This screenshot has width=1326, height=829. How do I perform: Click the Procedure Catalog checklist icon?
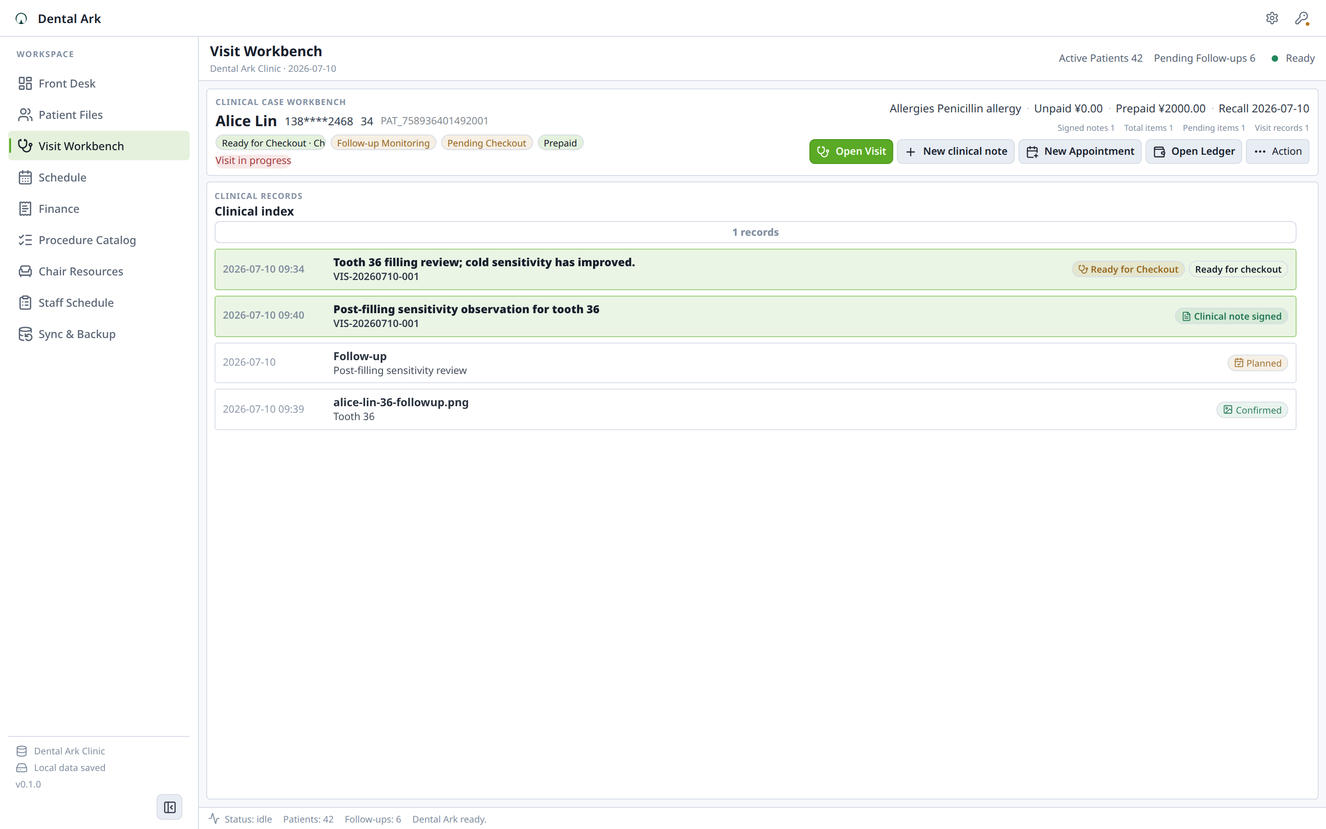[25, 240]
